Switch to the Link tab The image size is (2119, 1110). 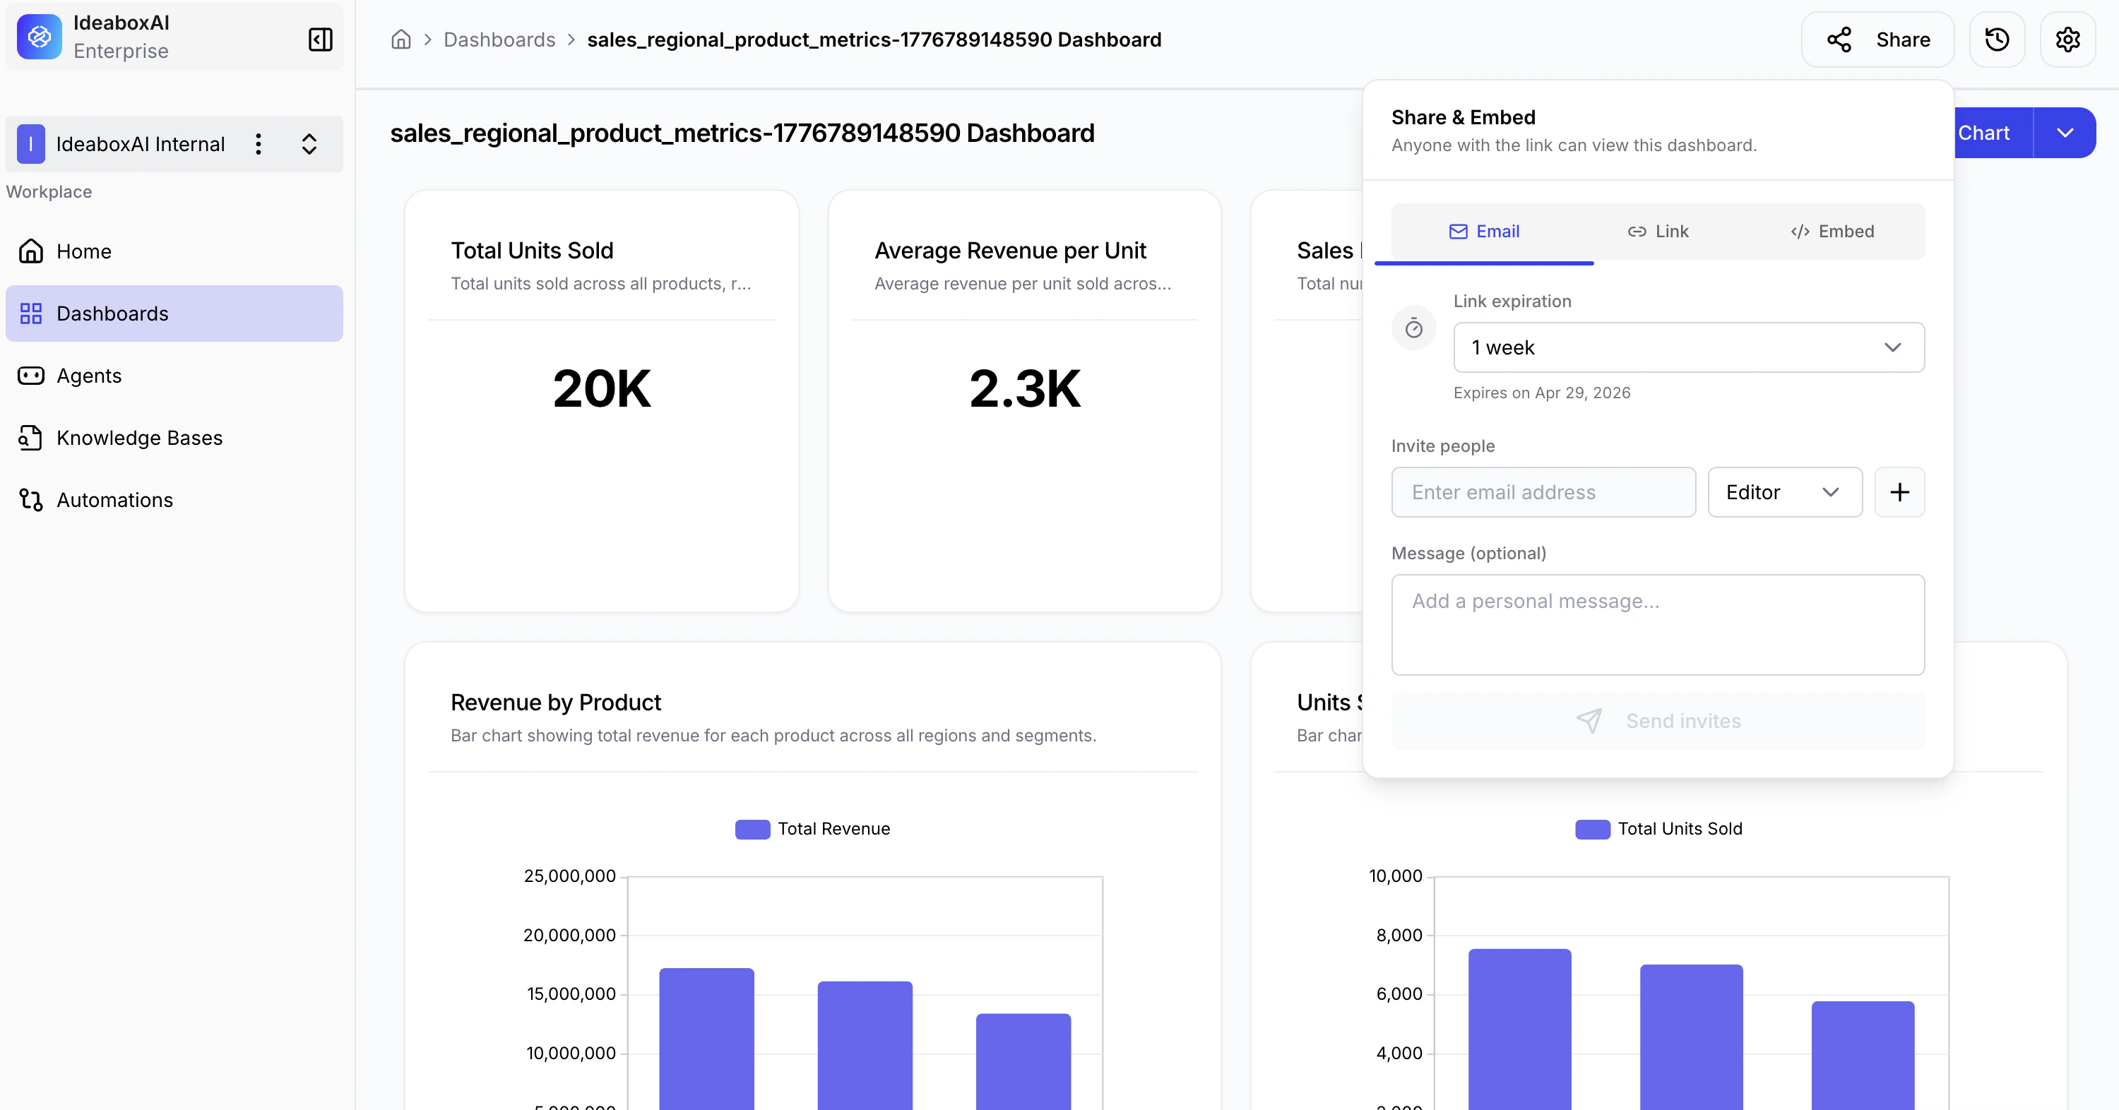click(1658, 232)
